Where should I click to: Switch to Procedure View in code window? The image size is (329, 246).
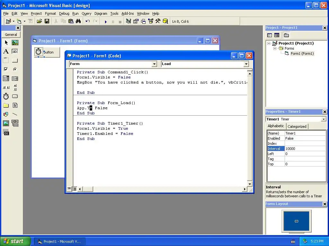coord(69,189)
